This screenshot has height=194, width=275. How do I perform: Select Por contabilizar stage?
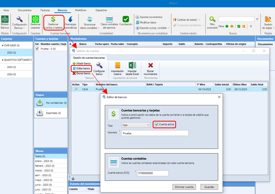coord(51,103)
